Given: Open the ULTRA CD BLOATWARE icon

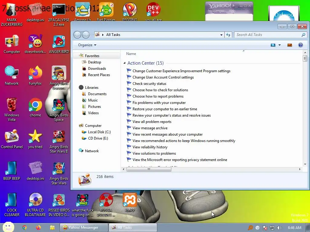Looking at the screenshot, I should coord(35,205).
